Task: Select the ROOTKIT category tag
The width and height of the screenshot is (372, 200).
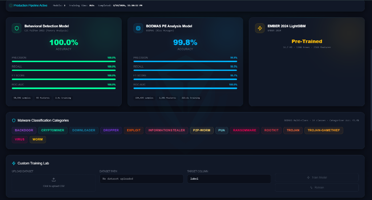Action: [x=271, y=130]
